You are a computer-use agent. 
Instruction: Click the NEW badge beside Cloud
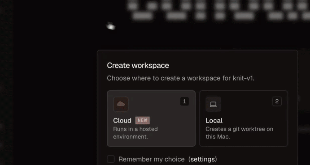click(x=142, y=120)
